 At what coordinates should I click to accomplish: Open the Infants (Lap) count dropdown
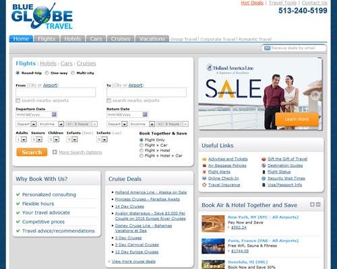click(102, 139)
